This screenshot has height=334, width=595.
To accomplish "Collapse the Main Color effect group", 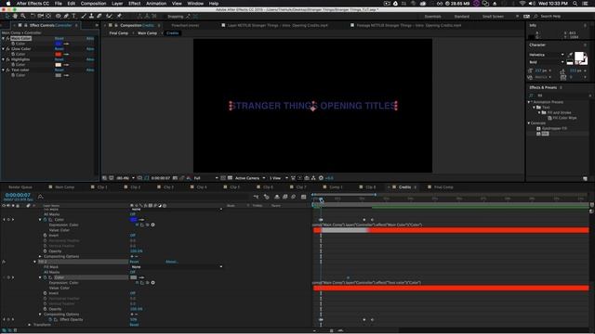I will click(4, 38).
